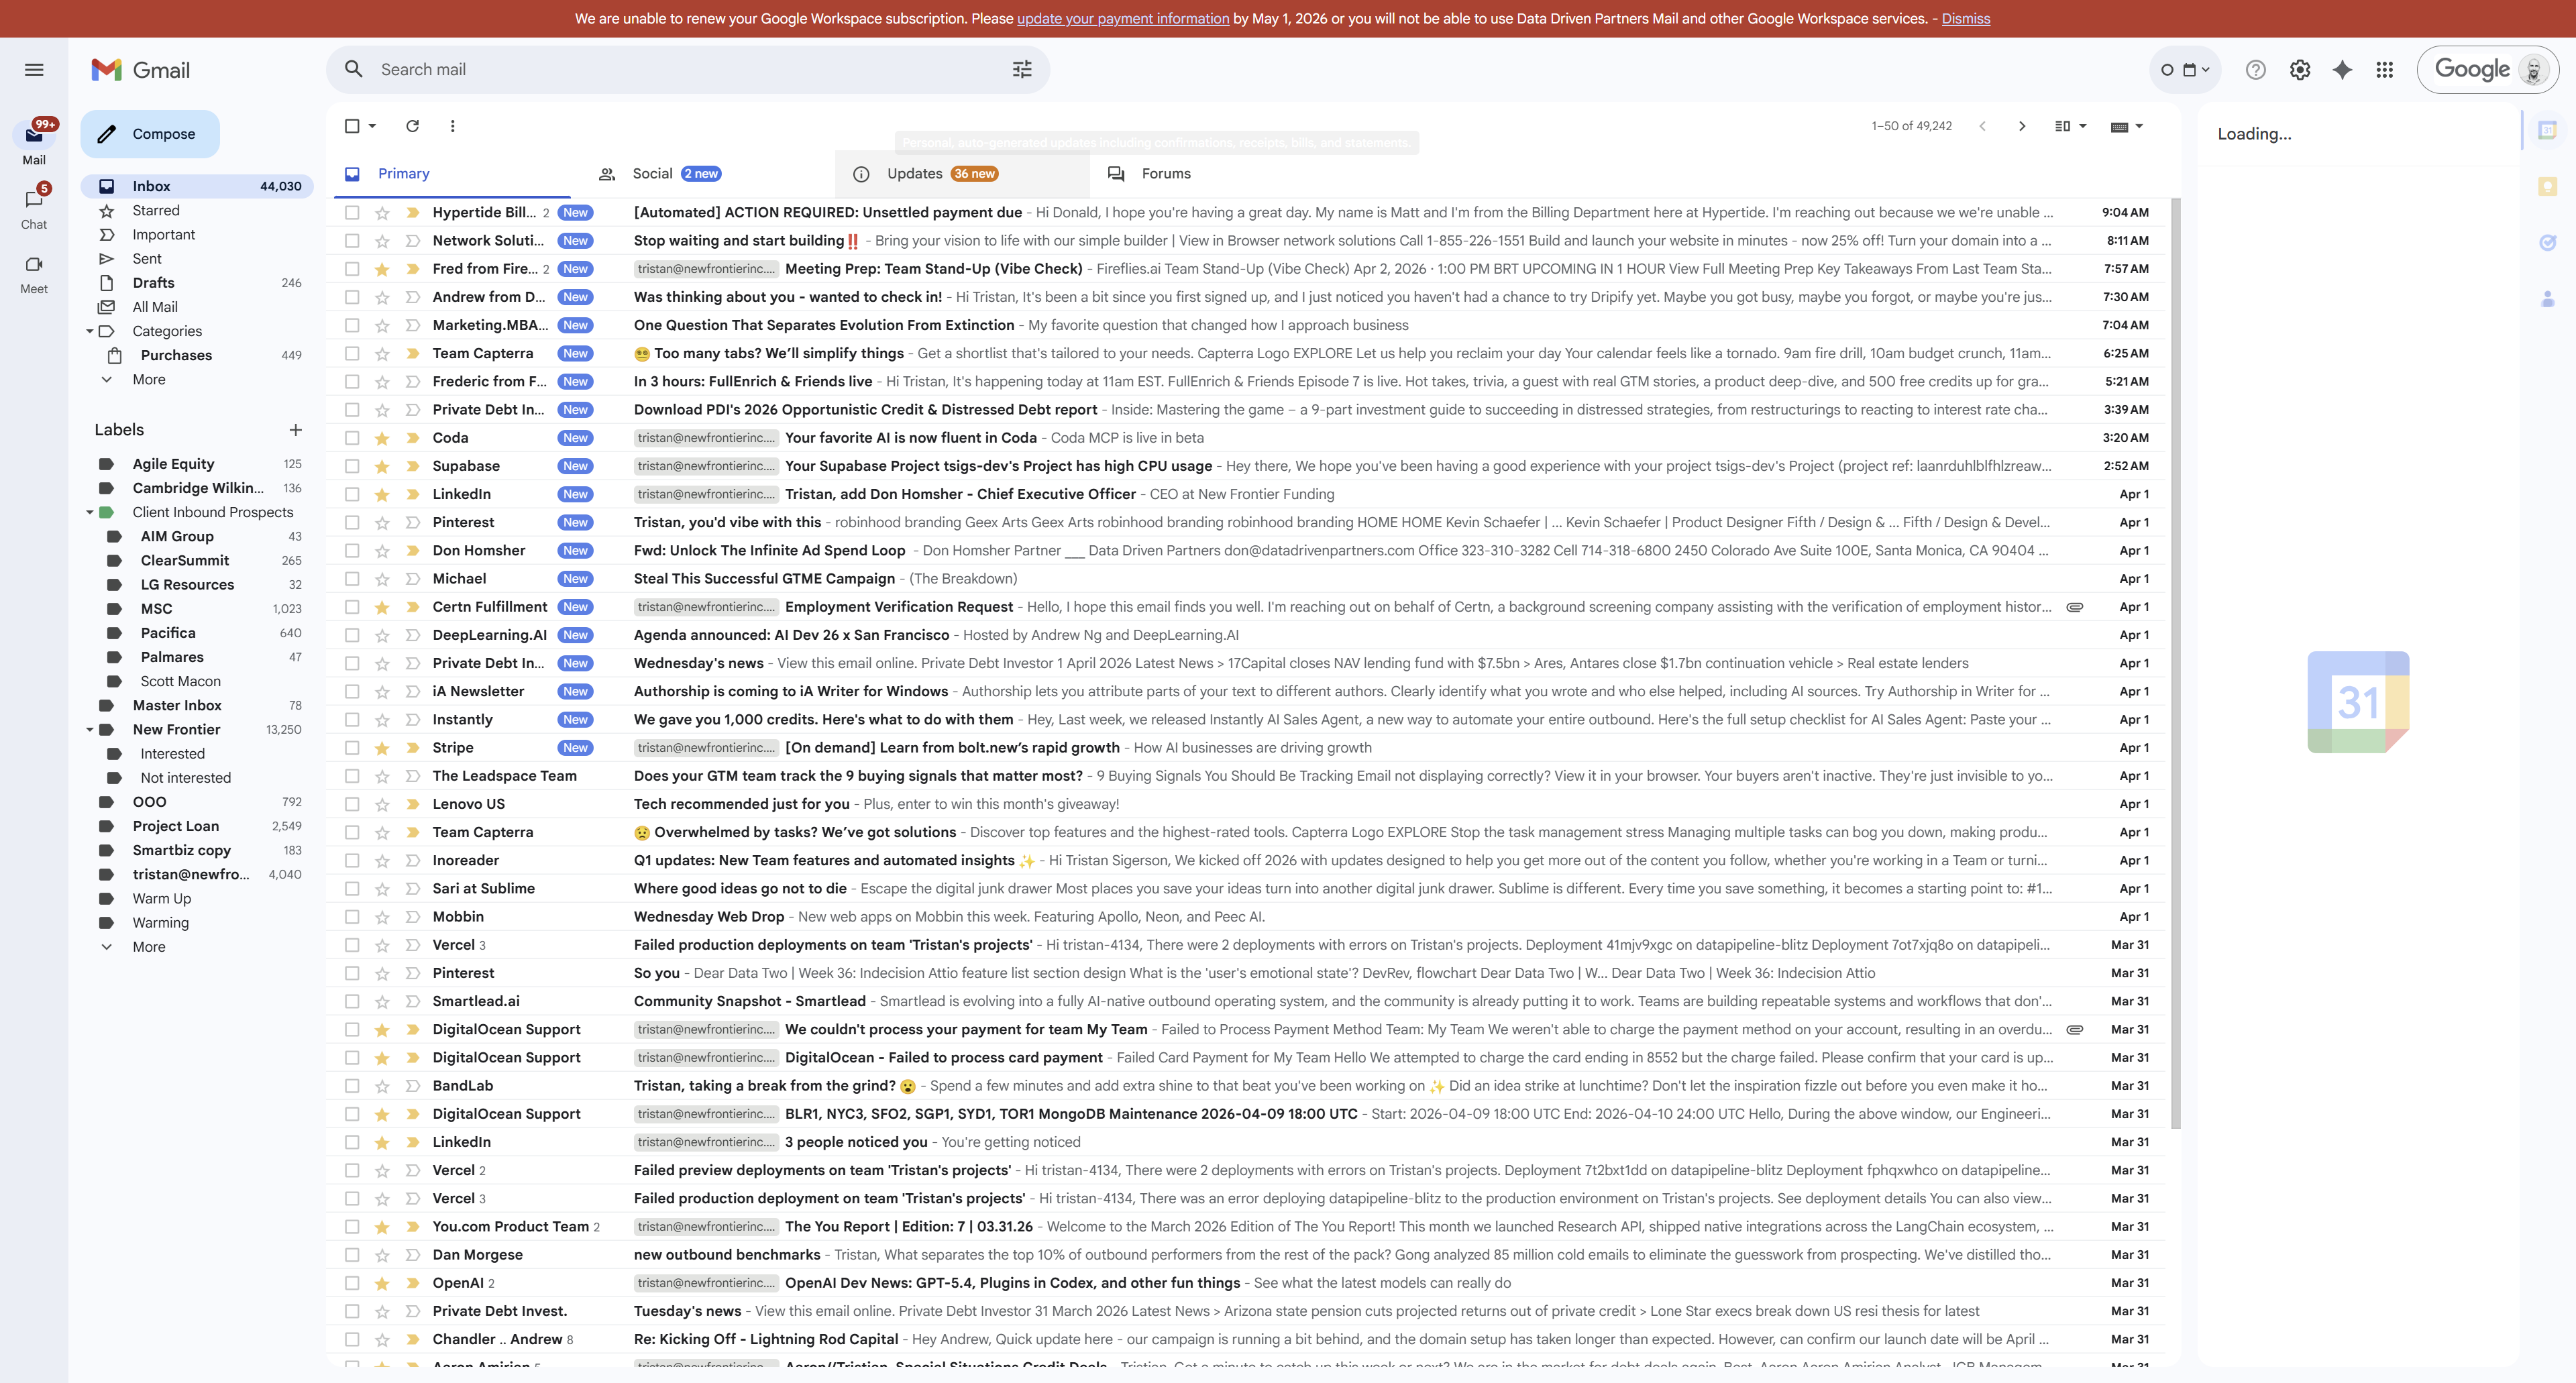Expand More below Purchases category
Screen dimensions: 2576x1383
point(149,379)
